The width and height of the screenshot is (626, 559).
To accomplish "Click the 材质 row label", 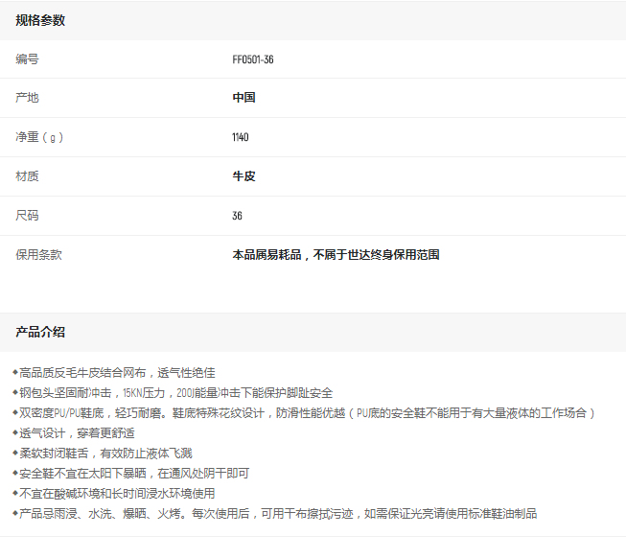I will (x=27, y=176).
